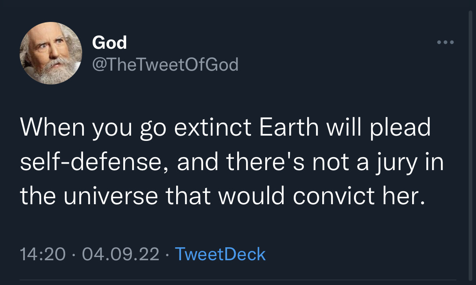Click the vertical scrollbar at right edge
This screenshot has height=285, width=476.
(470, 145)
